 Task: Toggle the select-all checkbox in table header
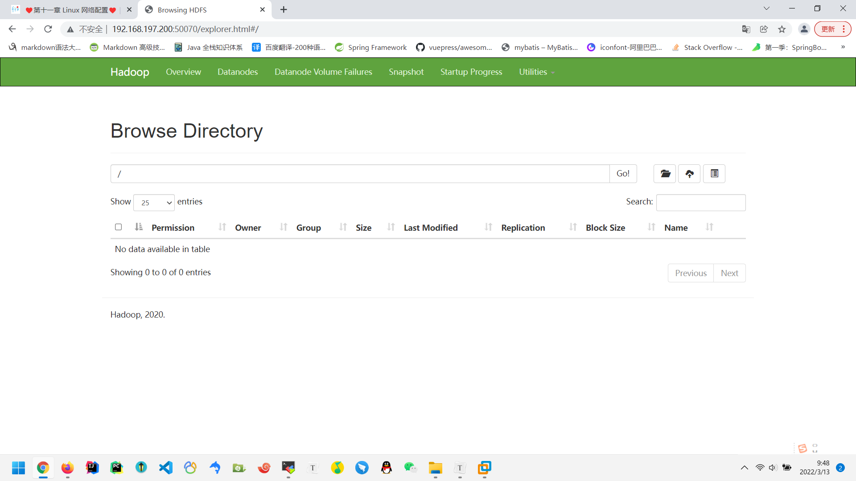click(x=118, y=227)
